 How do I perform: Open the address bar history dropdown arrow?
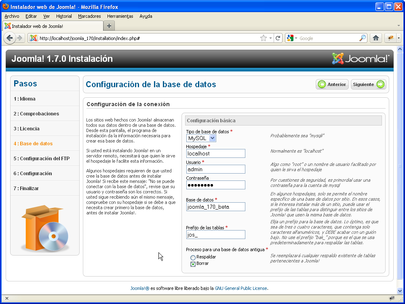pos(270,38)
